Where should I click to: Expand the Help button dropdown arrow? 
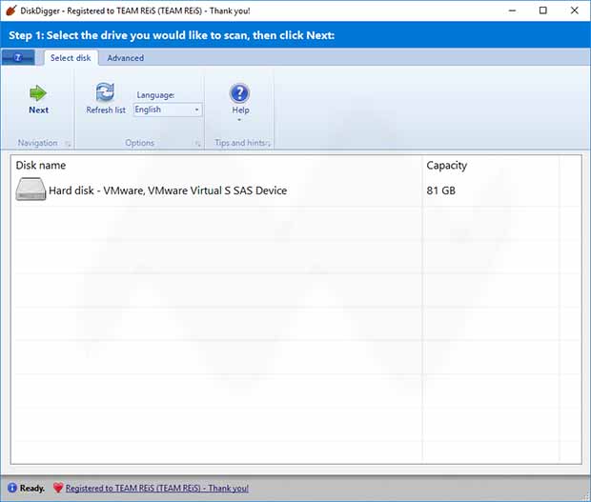240,120
